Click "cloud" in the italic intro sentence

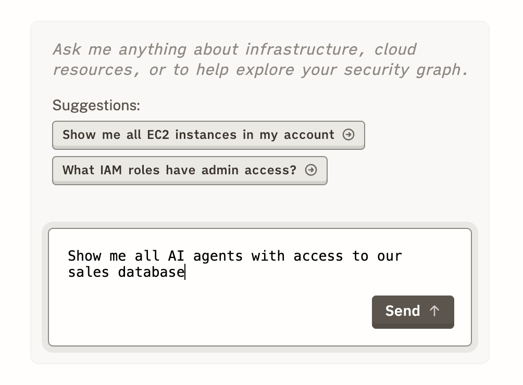[x=395, y=49]
